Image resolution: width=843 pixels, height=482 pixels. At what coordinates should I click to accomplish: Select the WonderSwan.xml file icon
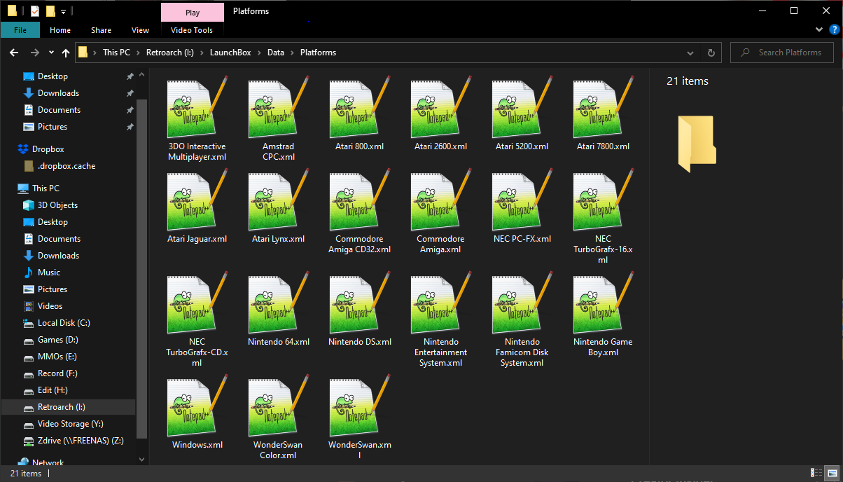pos(359,405)
